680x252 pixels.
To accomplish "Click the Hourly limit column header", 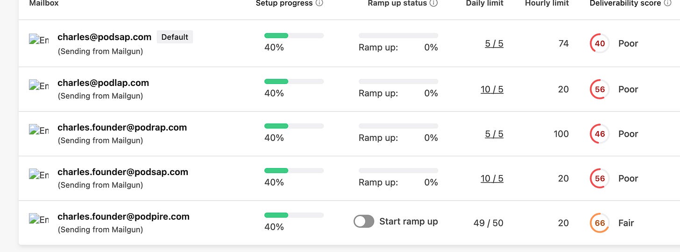I will point(546,3).
